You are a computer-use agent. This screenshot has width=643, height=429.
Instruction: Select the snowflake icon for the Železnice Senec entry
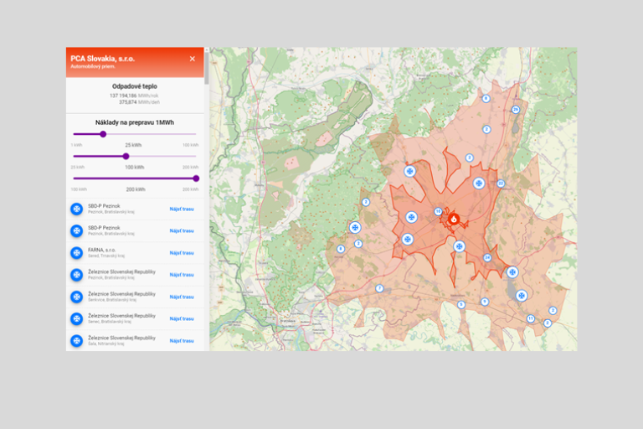click(x=76, y=318)
